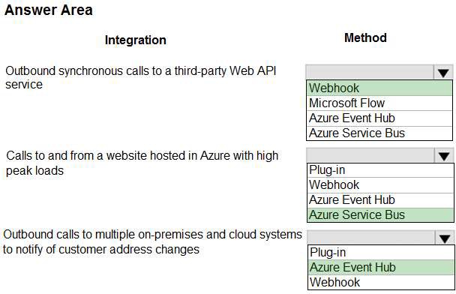Click the Integration column header
Viewport: 456px width, 294px height.
coord(136,40)
